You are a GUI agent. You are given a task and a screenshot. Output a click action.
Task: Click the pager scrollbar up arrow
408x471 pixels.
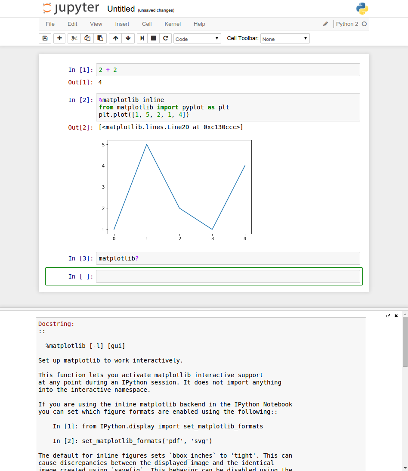405,314
